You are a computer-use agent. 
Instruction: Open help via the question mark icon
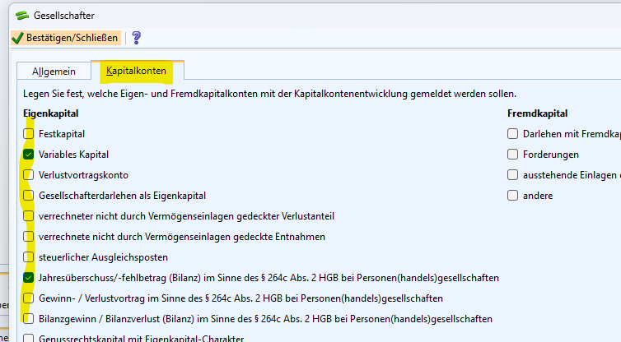pos(137,38)
